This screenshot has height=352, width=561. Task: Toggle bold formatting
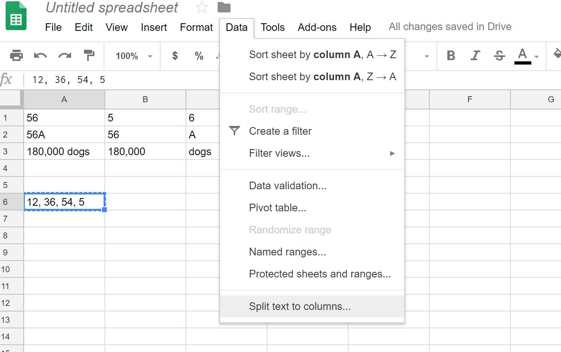coord(451,56)
